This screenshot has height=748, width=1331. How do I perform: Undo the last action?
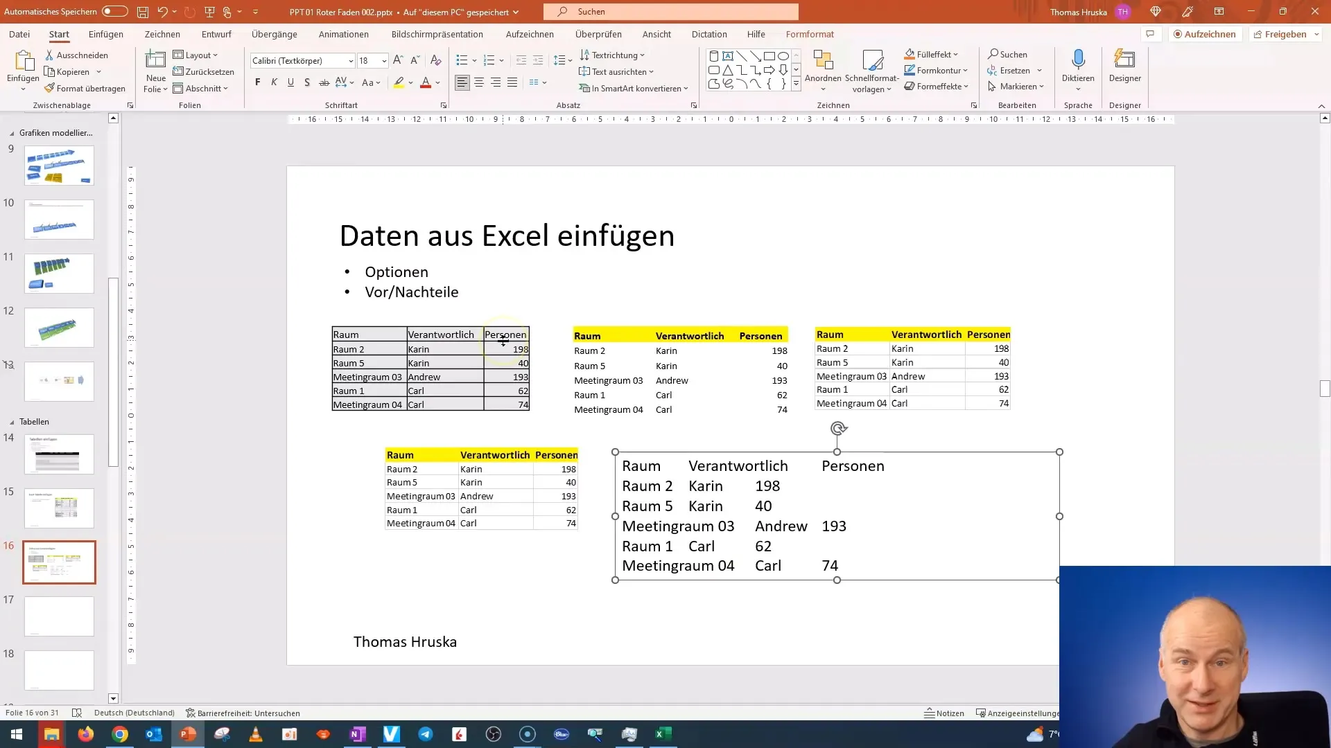tap(162, 12)
